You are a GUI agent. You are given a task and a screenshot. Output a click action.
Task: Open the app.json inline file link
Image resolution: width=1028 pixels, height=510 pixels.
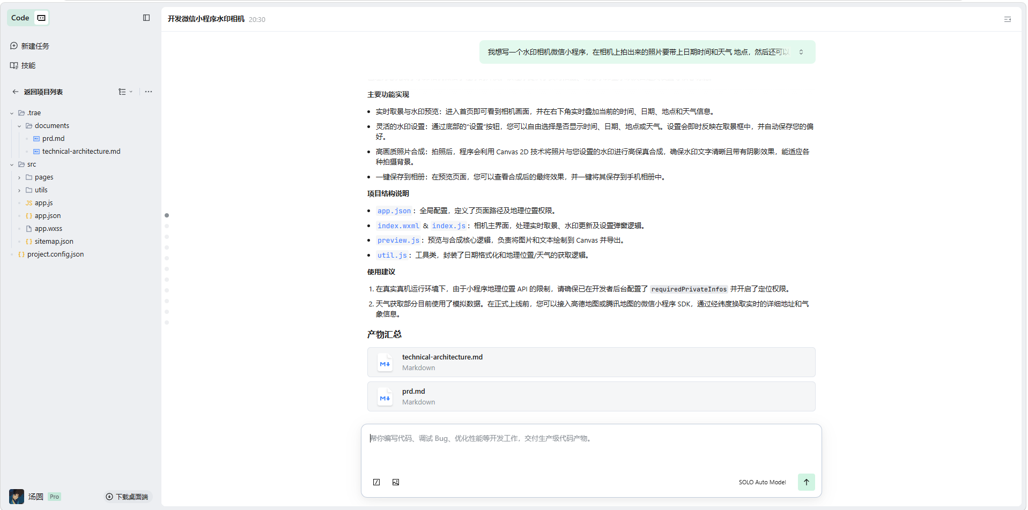394,211
